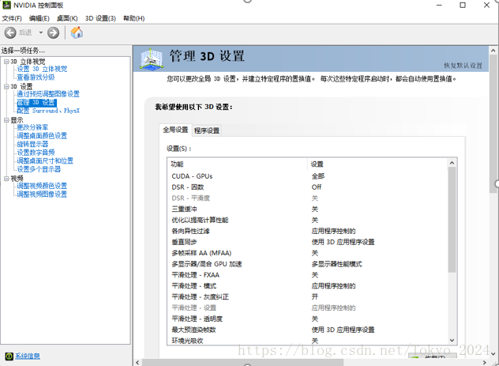
Task: Select the 平滑处理 - 透明度 row
Action: (308, 319)
